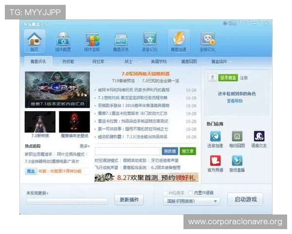The height and width of the screenshot is (234, 292).
Task: Open news 7.1宠物对战 集龙宝宝
Action: 132,98
